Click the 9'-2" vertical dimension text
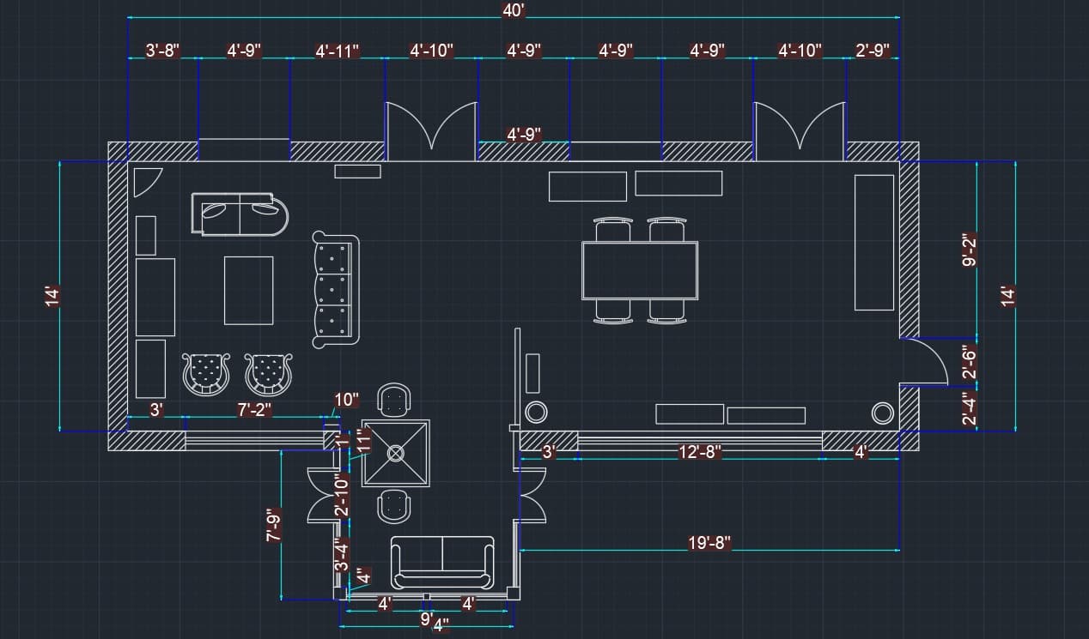Viewport: 1089px width, 639px height. pos(970,249)
